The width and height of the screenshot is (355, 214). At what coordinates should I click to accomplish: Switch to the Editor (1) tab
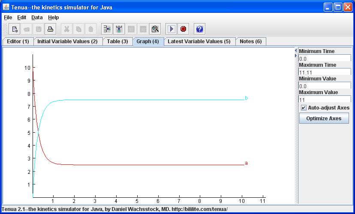[18, 42]
